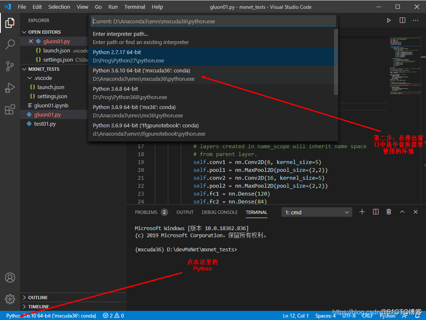426x320 pixels.
Task: Run Python file with the play icon
Action: point(389,20)
